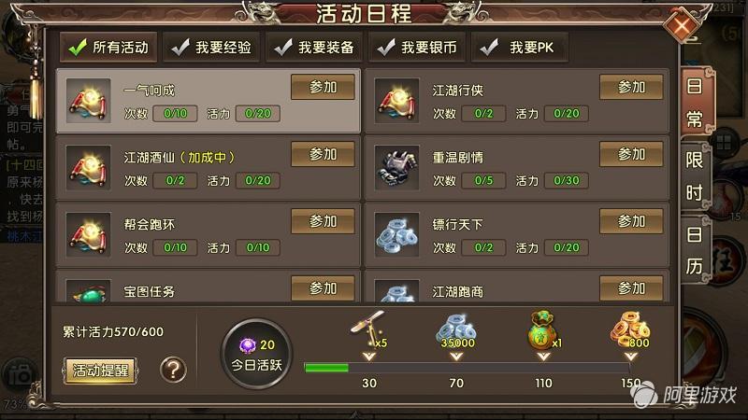The image size is (748, 420).
Task: Check the 所有活动 filter
Action: 108,48
